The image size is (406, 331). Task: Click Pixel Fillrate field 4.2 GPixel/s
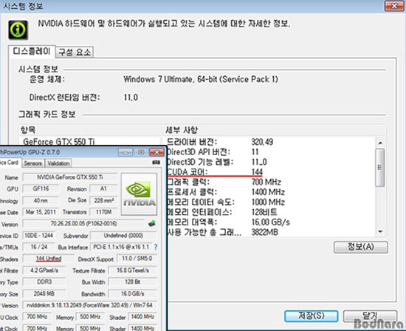pyautogui.click(x=44, y=270)
